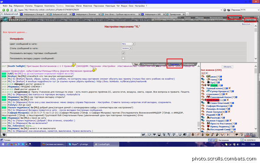Click the volume speaker icon in system tray

point(238,144)
